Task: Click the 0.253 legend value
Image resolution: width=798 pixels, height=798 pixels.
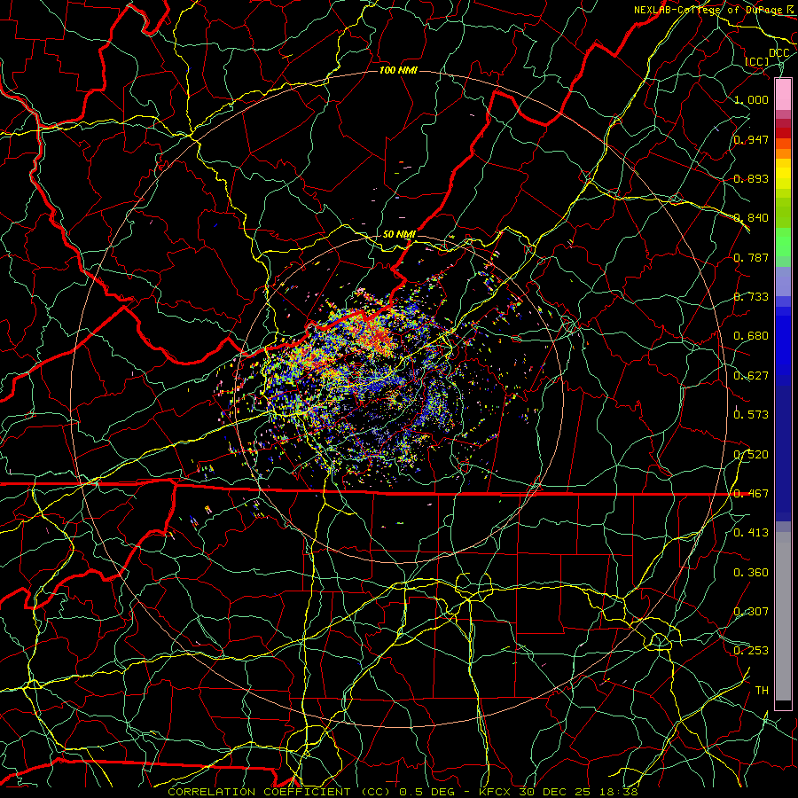Action: [751, 651]
